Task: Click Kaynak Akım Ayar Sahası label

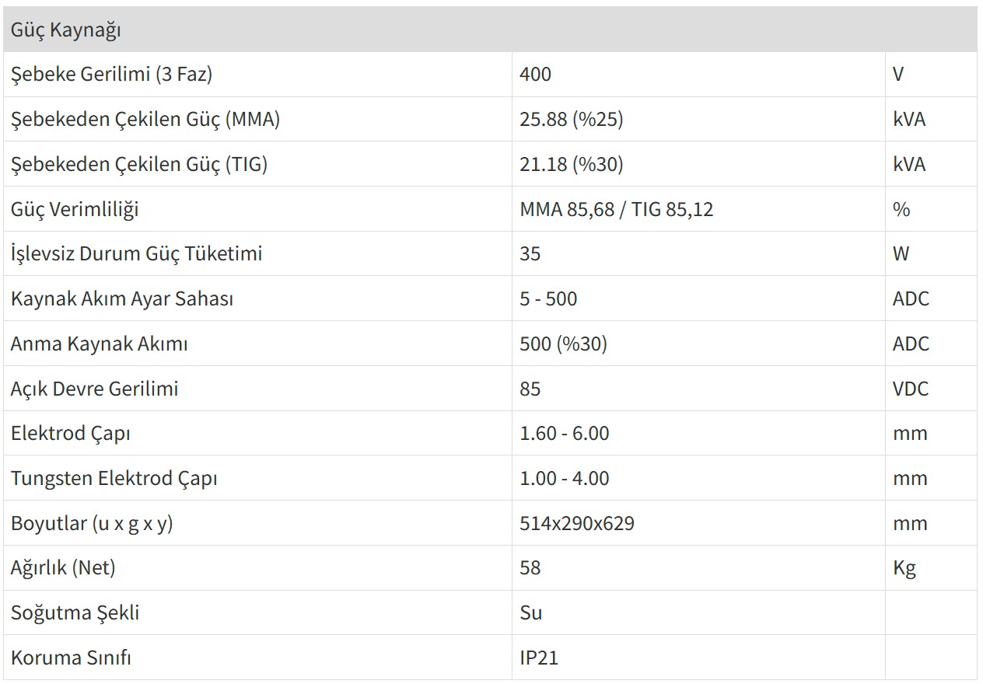Action: (x=122, y=299)
